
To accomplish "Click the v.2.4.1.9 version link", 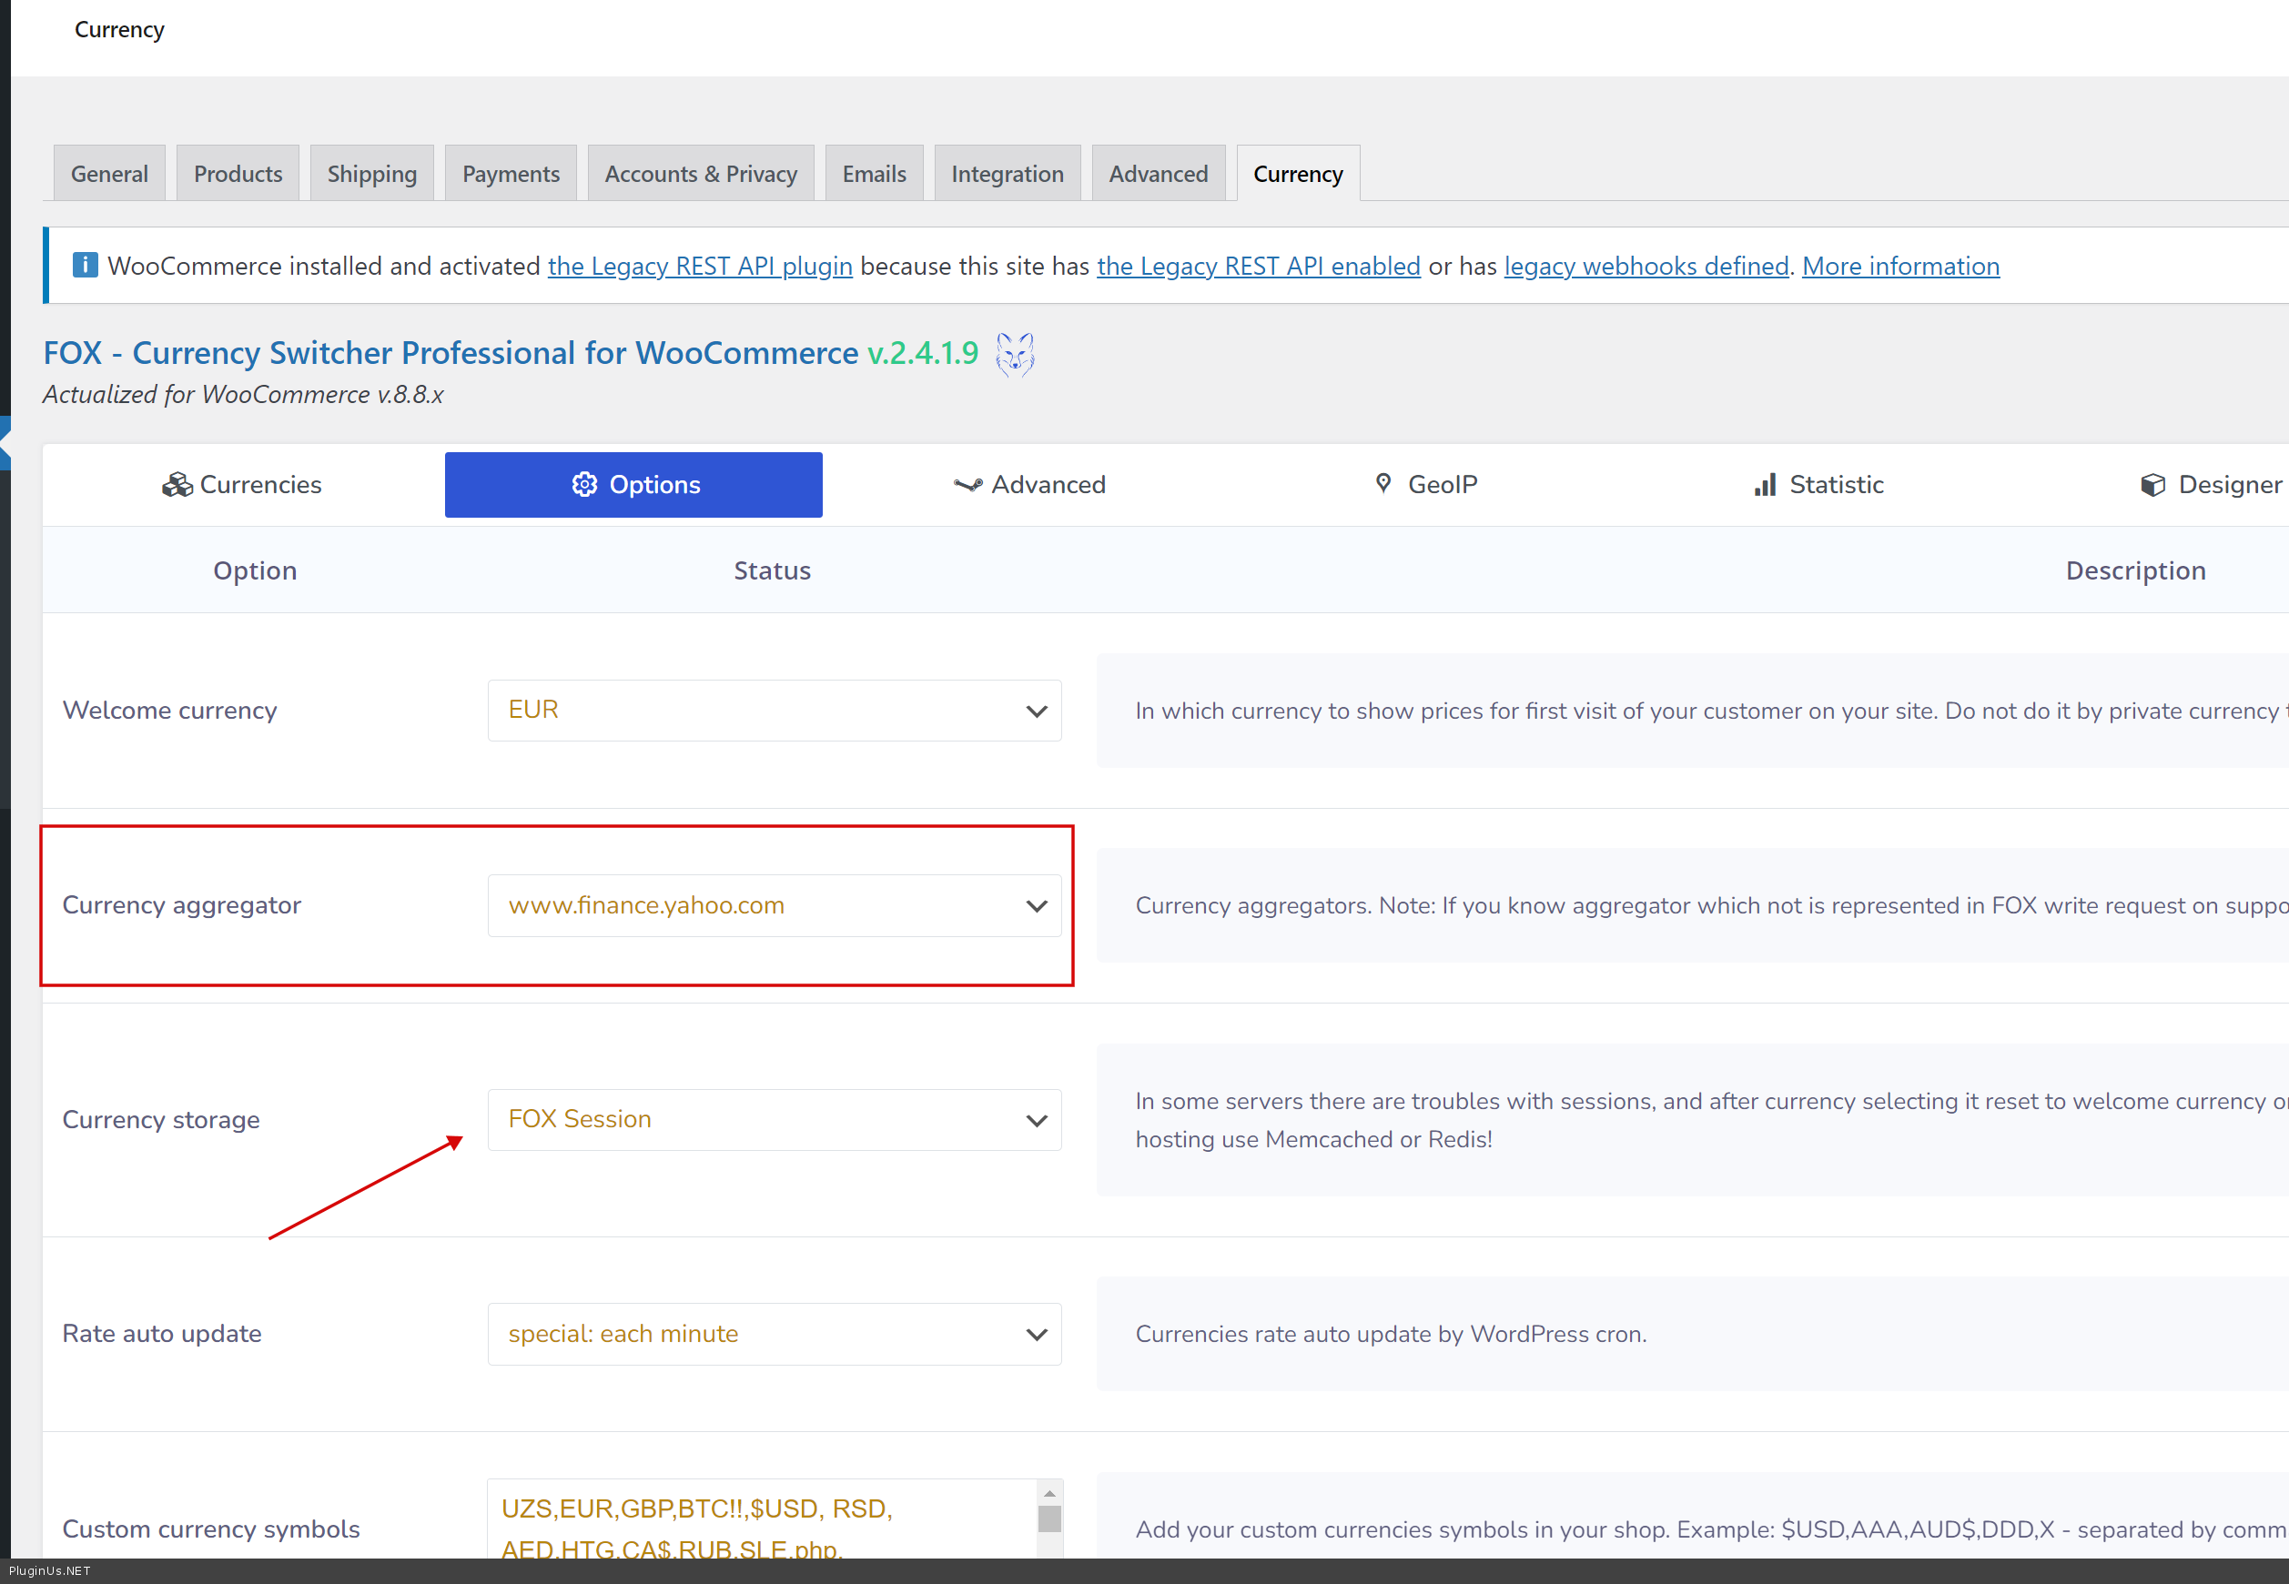I will pyautogui.click(x=923, y=352).
